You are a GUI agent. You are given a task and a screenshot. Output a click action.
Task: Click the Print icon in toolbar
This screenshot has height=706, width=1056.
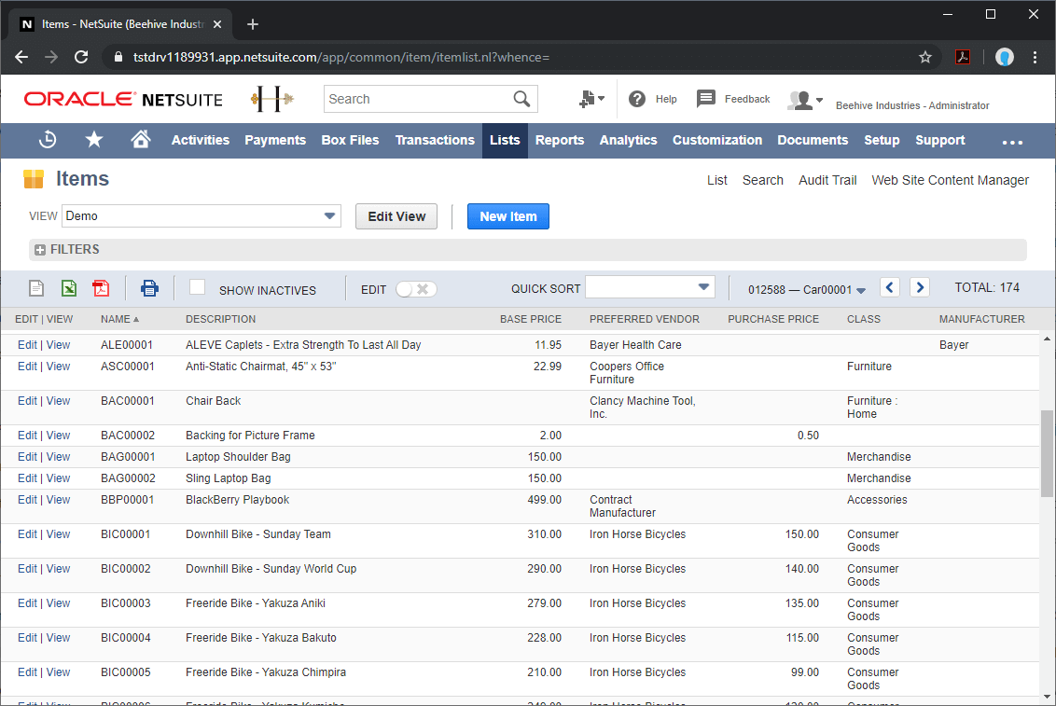click(149, 288)
